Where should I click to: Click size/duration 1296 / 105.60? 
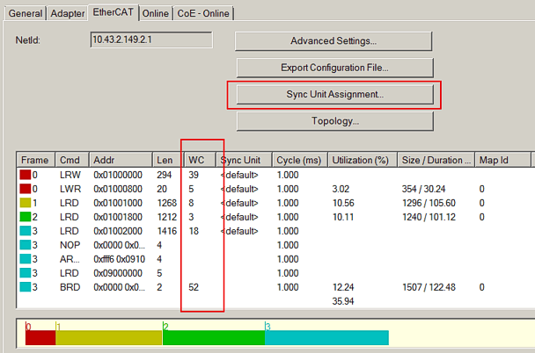coord(429,203)
